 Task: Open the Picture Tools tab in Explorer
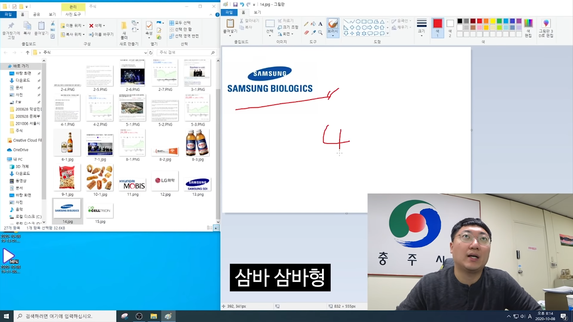(x=73, y=14)
